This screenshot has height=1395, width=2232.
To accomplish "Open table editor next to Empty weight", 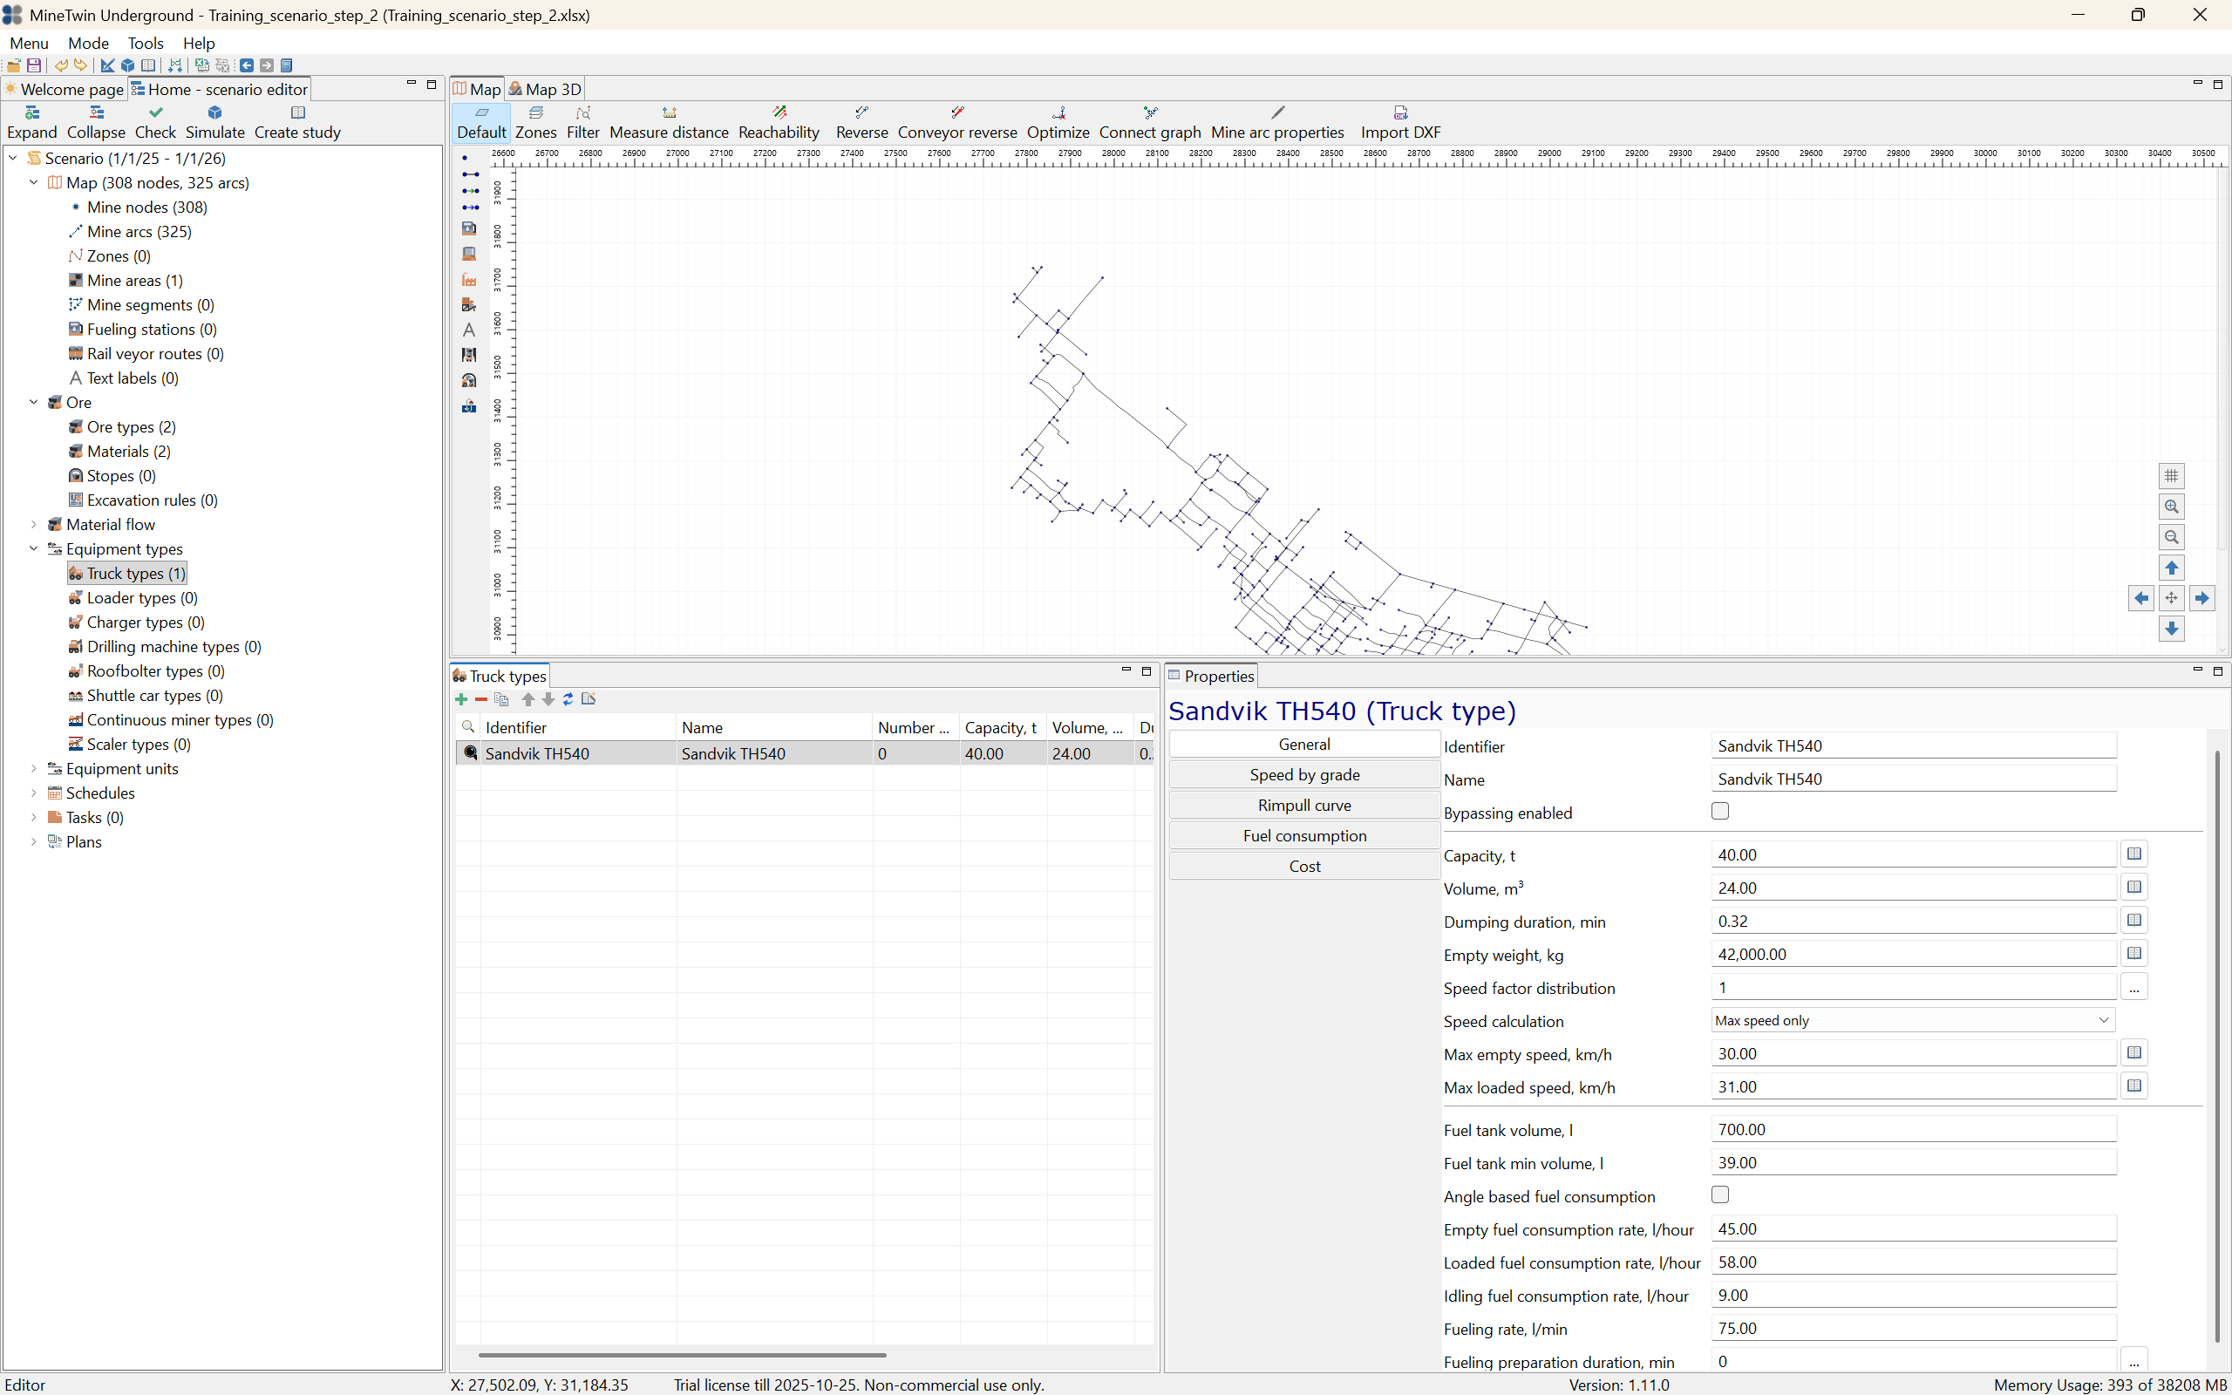I will tap(2134, 954).
